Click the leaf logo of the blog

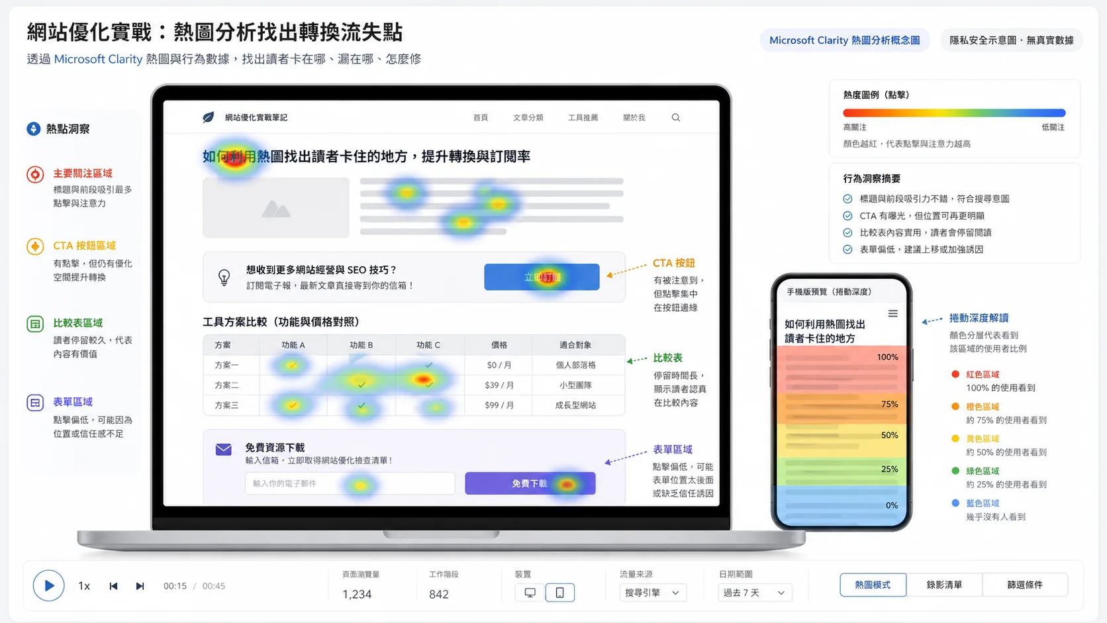(x=209, y=117)
